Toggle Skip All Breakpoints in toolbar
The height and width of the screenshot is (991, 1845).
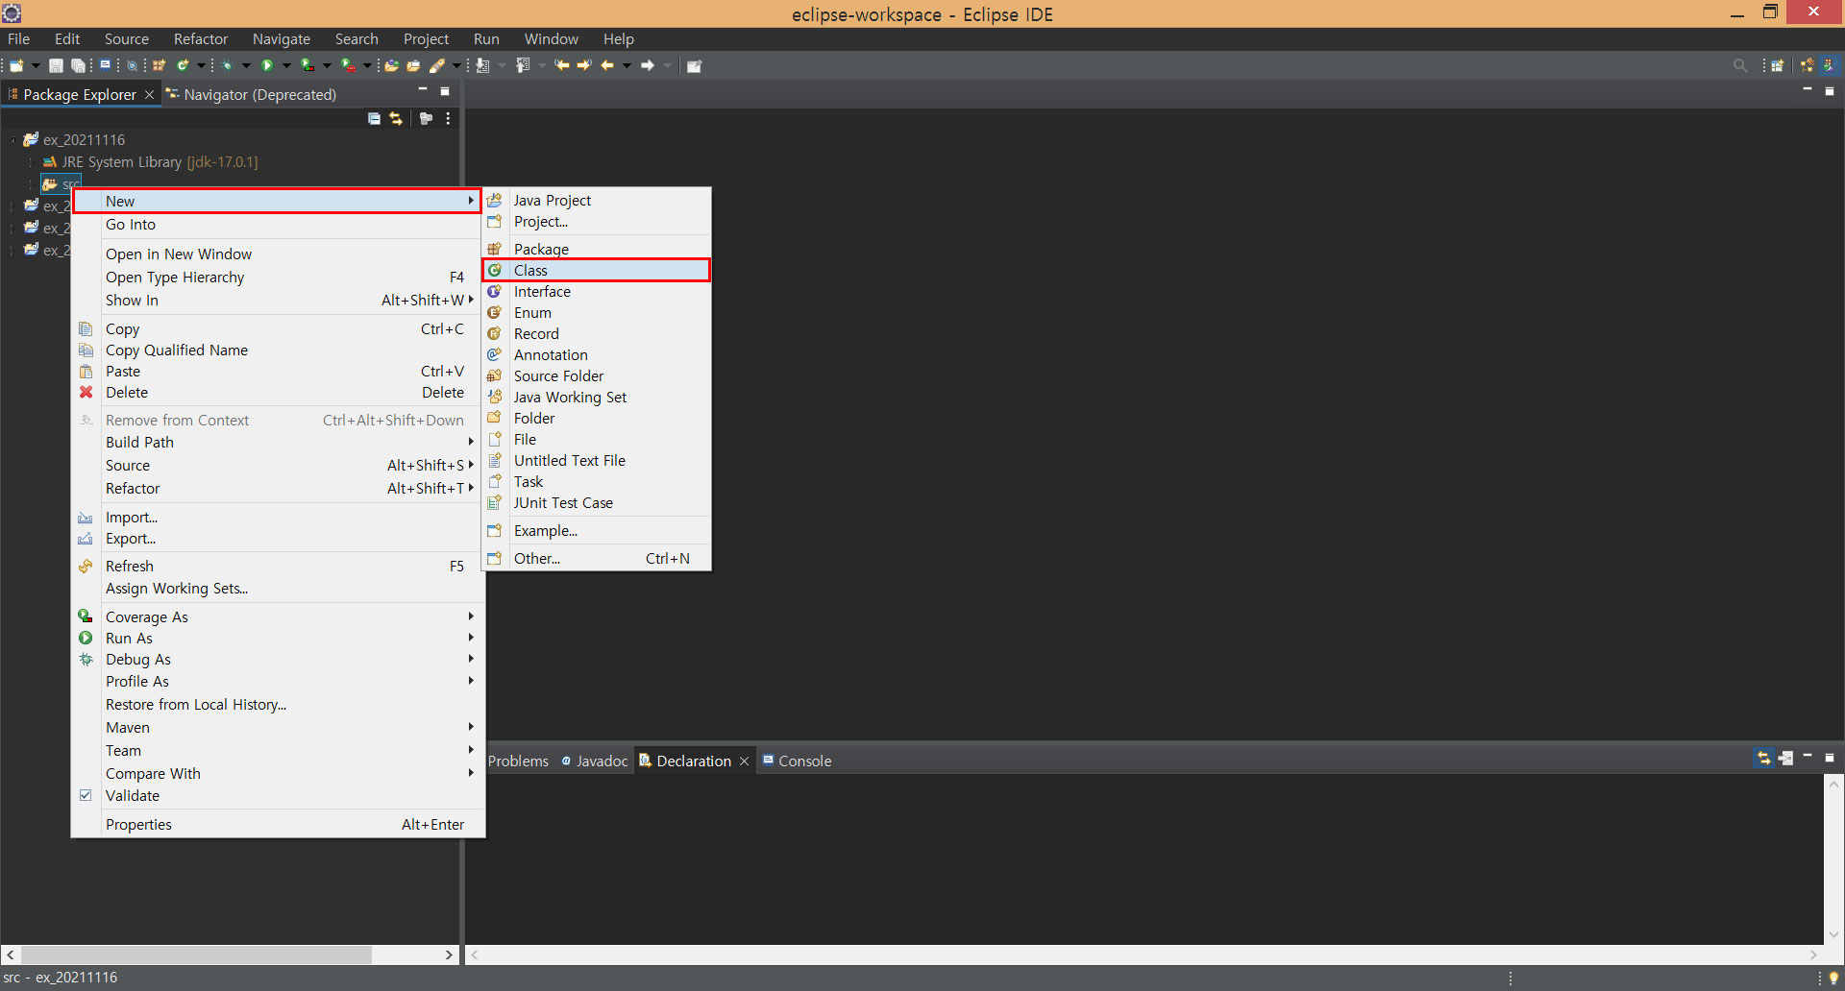[132, 65]
